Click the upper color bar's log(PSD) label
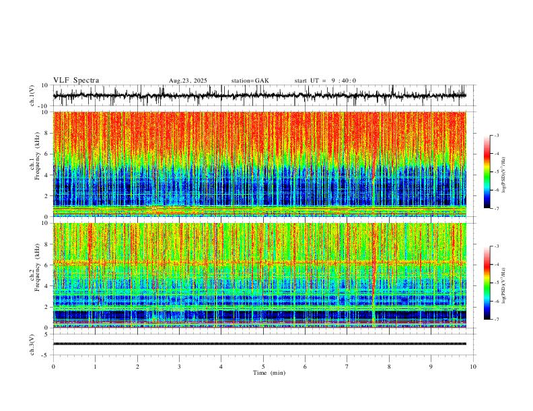Screen dimensions: 533x411 coord(504,175)
